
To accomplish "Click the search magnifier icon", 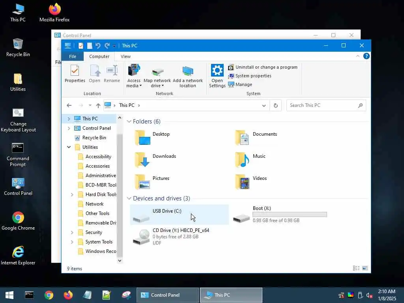I will tap(360, 105).
